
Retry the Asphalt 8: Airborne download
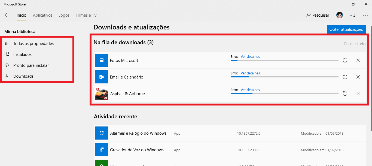pyautogui.click(x=345, y=93)
